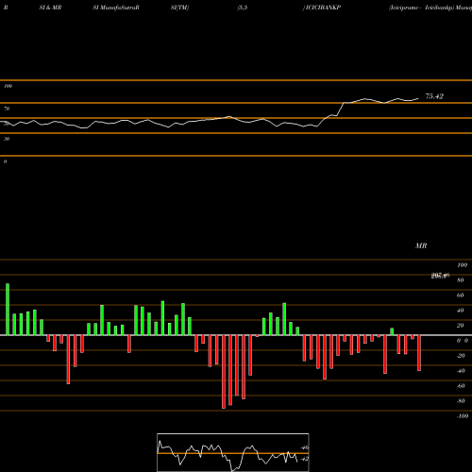Screen dimensions: 472x472
Task: Click the 30 level label on RSI scale
Action: point(7,139)
